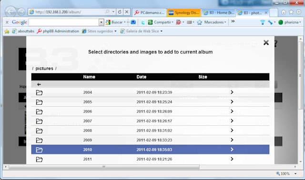Click the Google toolbar search box
The height and width of the screenshot is (180, 305).
(x=64, y=22)
